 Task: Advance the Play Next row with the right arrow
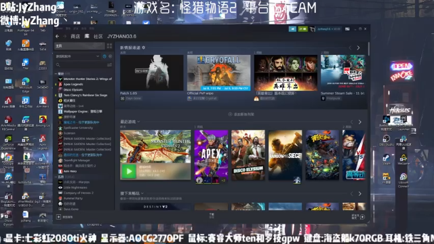[x=360, y=194]
